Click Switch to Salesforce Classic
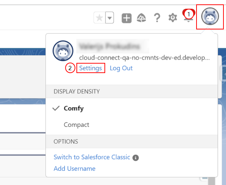226x185 pixels. click(92, 157)
